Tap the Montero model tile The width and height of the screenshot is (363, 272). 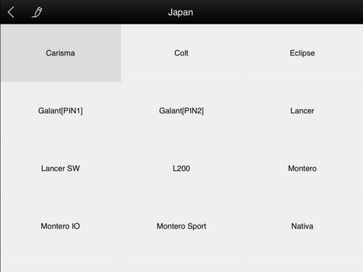point(302,168)
